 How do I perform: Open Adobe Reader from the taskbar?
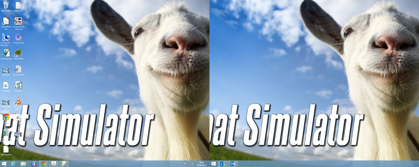pos(54,164)
